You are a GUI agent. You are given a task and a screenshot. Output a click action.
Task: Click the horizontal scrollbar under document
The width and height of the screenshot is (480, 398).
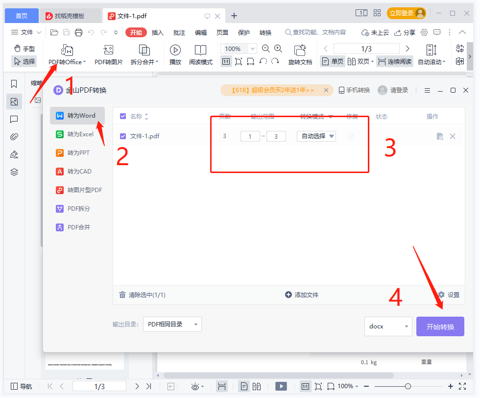279,375
